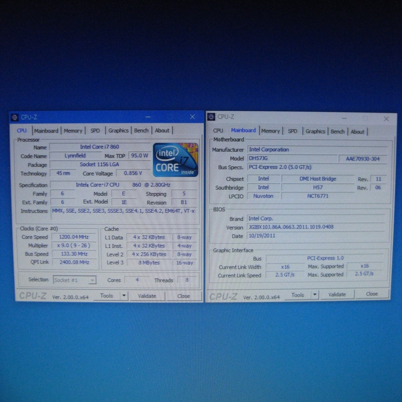Viewport: 402px width, 402px height.
Task: Switch to the Mainboard tab in the left window
Action: coord(46,131)
